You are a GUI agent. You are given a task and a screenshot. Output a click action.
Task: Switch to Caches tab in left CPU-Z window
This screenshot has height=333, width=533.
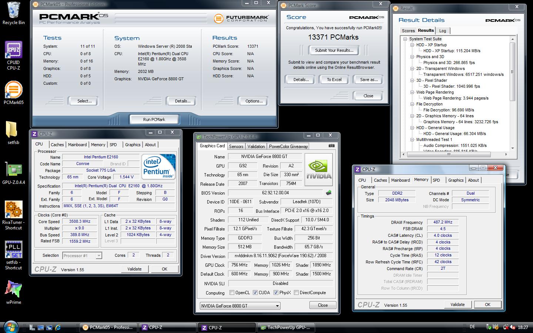(57, 145)
